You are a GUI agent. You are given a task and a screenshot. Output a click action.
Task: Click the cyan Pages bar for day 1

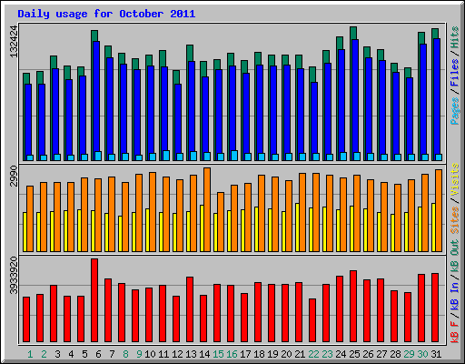30,157
